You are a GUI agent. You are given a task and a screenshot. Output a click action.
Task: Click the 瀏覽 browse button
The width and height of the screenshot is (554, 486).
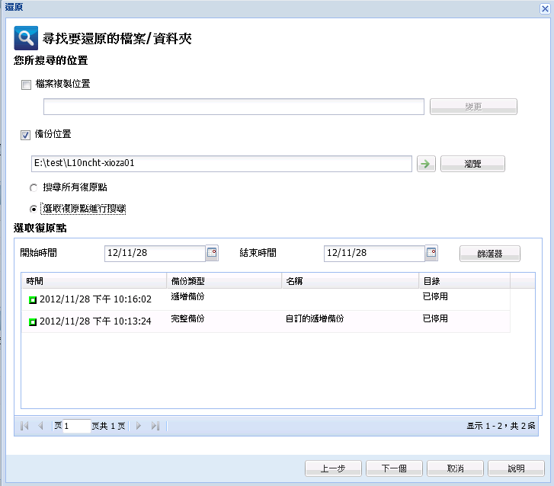[472, 164]
